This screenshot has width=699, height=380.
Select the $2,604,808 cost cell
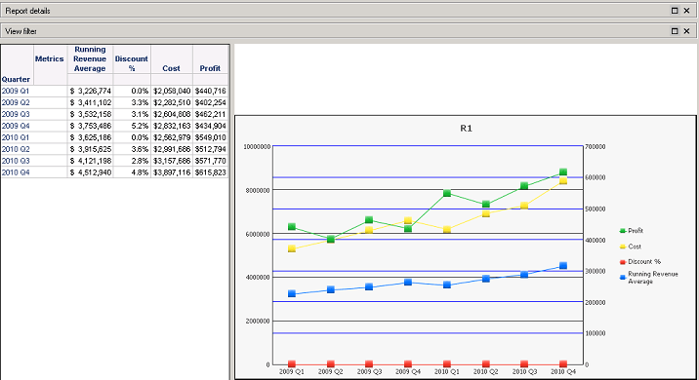pyautogui.click(x=172, y=114)
